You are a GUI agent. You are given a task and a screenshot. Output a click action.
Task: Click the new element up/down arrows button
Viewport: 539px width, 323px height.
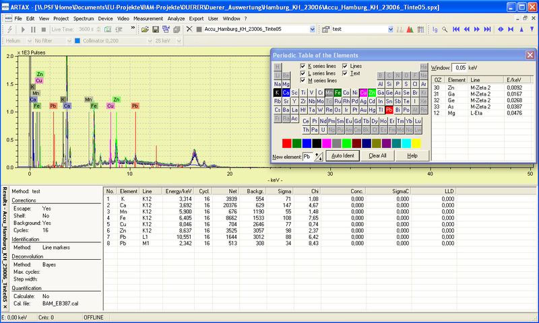[x=318, y=157]
